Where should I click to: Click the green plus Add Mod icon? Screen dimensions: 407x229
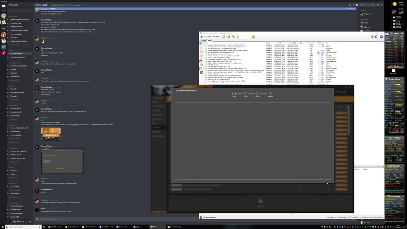pos(201,44)
